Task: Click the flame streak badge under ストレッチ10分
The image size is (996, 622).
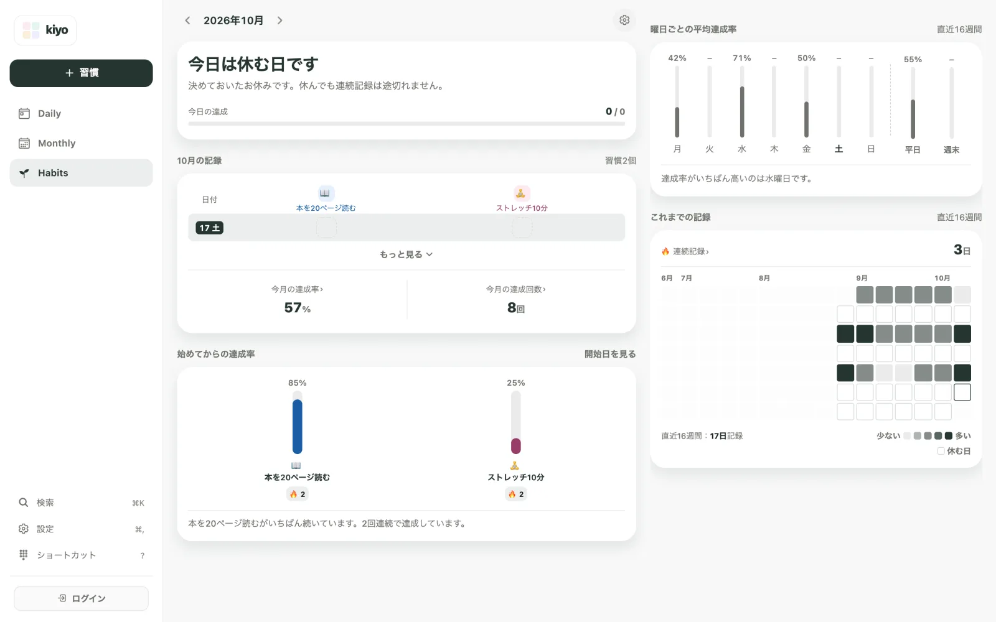Action: click(516, 494)
